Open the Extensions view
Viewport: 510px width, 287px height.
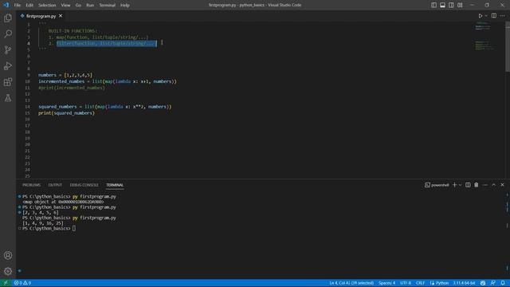click(8, 81)
